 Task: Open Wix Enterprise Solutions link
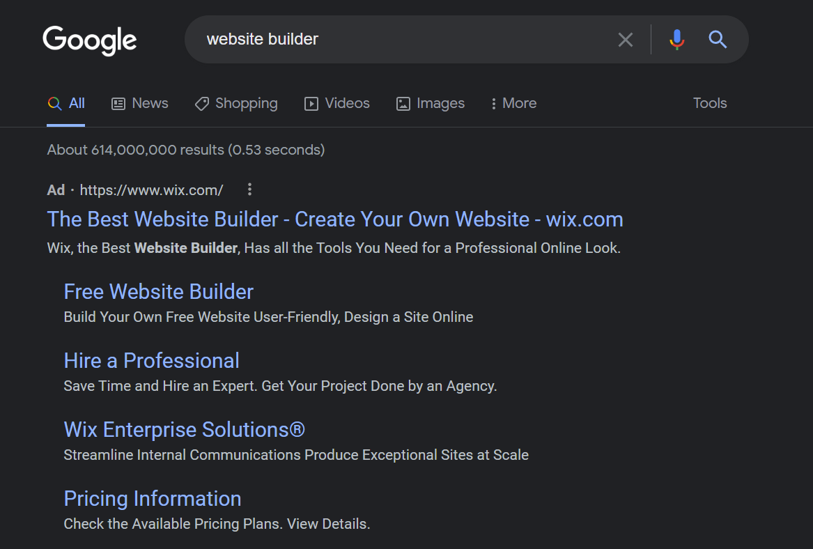coord(184,429)
